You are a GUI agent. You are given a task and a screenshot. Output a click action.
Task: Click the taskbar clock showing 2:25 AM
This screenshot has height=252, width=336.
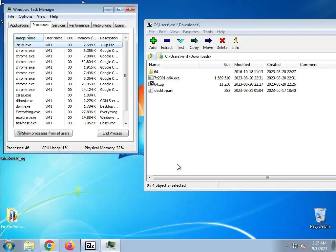319,245
